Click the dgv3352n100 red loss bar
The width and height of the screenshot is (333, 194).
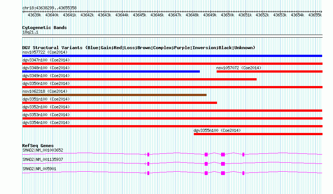172,111
